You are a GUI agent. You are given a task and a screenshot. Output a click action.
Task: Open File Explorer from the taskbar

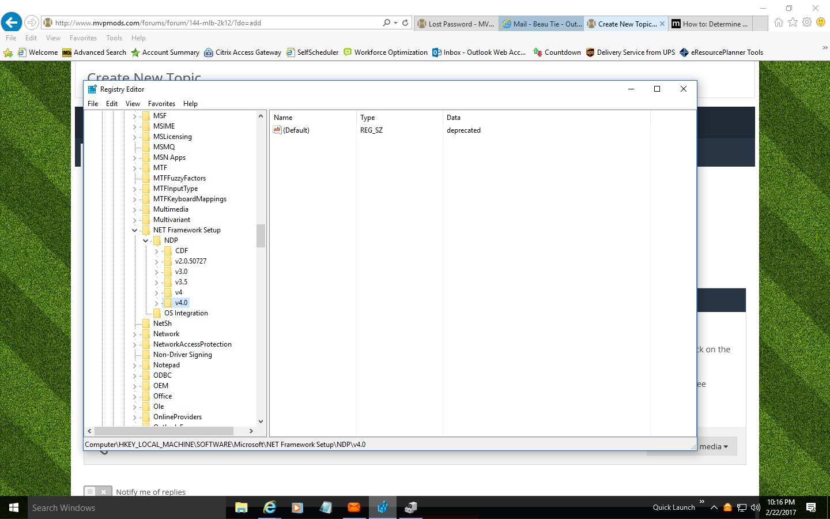[242, 507]
